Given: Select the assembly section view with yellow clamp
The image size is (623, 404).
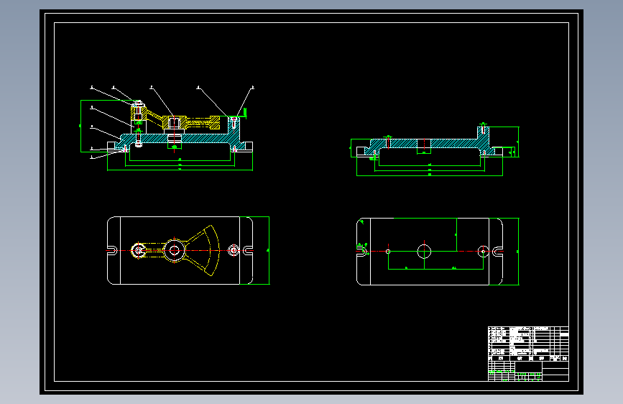Looking at the screenshot, I should coord(167,129).
